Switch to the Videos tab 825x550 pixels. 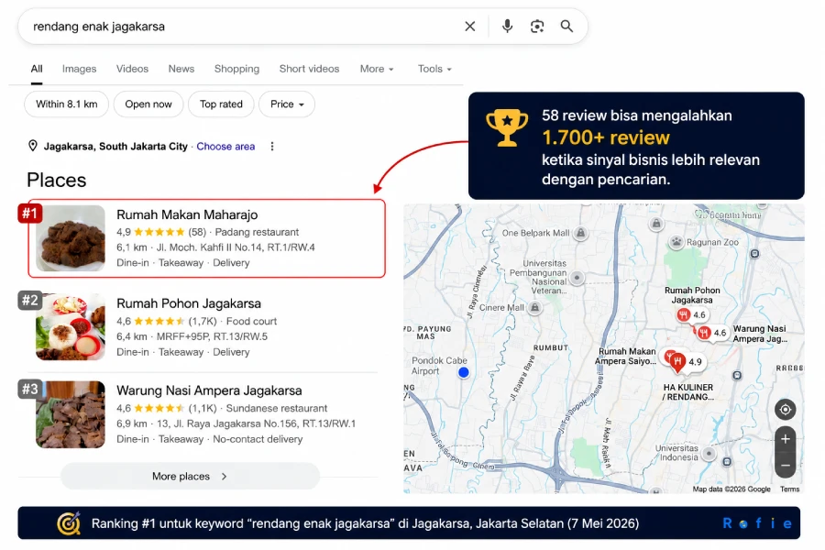[x=132, y=69]
